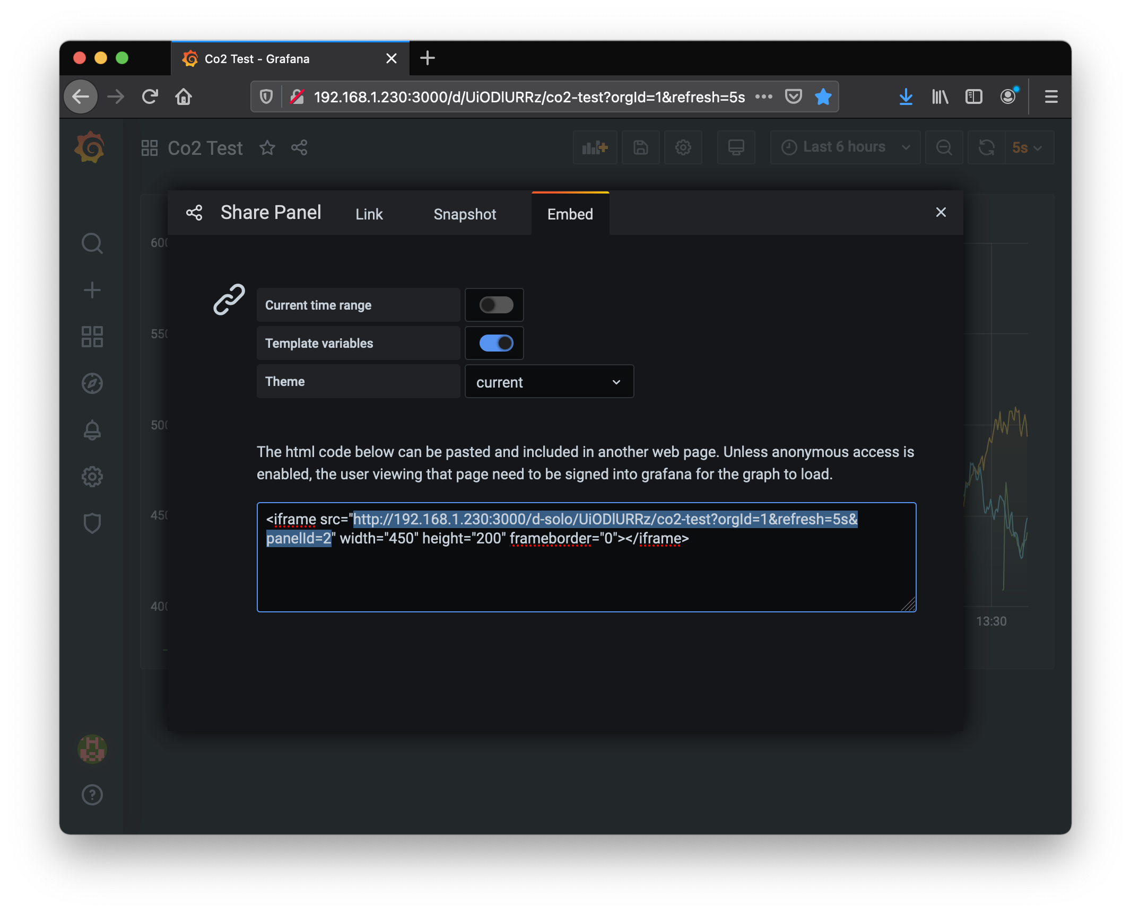Select the Co2 Test - Grafana browser tab

[x=290, y=58]
